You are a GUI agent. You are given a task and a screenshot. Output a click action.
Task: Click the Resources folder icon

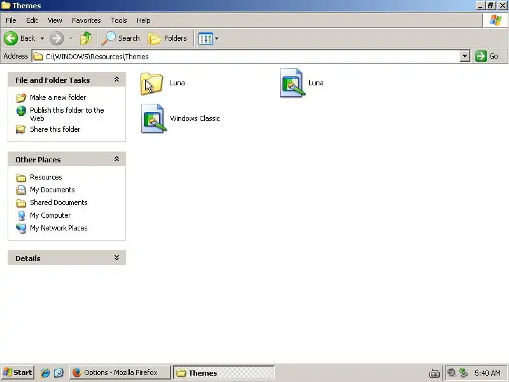21,178
